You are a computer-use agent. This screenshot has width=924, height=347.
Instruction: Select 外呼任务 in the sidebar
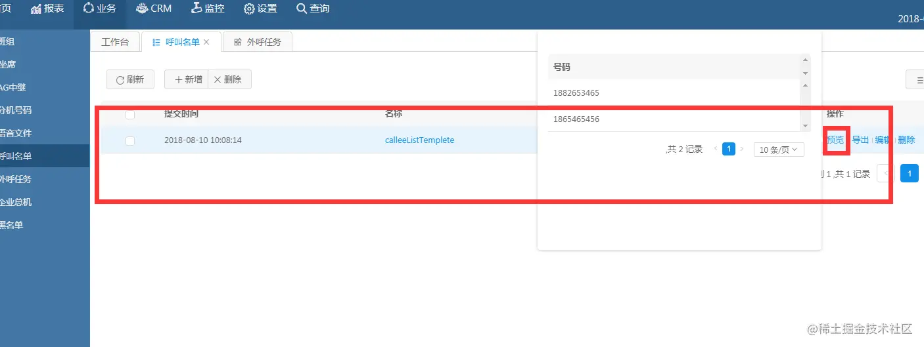[45, 179]
